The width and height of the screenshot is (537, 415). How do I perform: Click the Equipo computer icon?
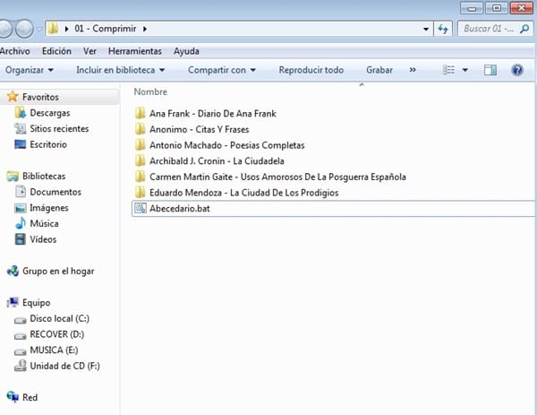coord(13,302)
